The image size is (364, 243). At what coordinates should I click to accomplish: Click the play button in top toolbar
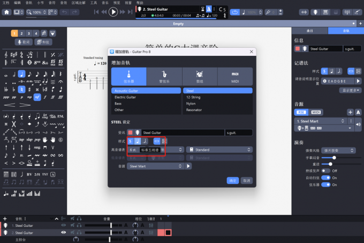[113, 12]
